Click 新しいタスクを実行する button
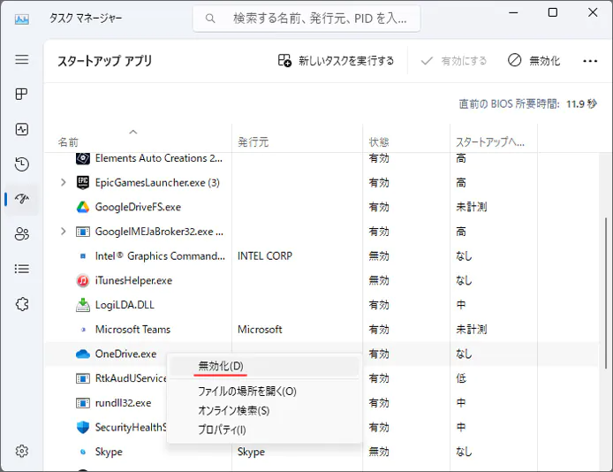Screen dimensions: 613x472 336,61
